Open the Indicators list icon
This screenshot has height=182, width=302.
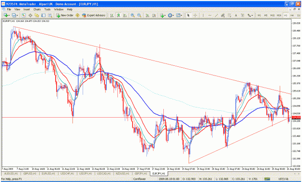(162, 15)
